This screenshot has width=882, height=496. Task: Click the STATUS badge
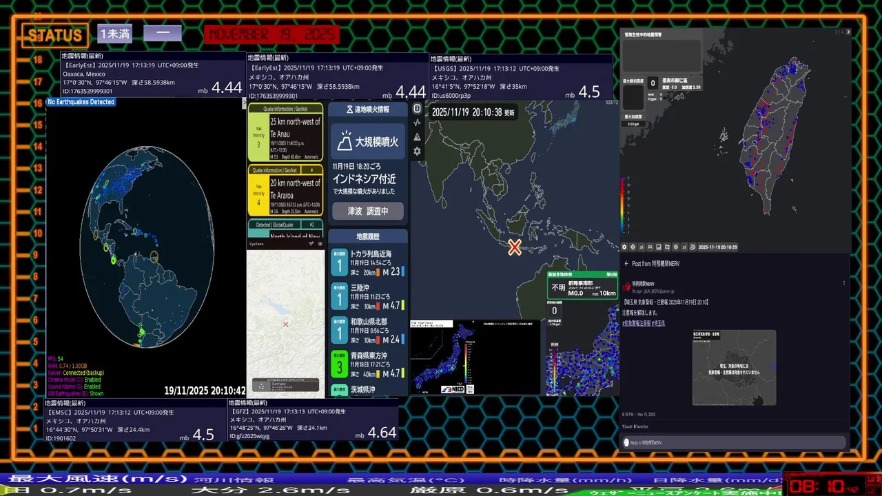55,35
